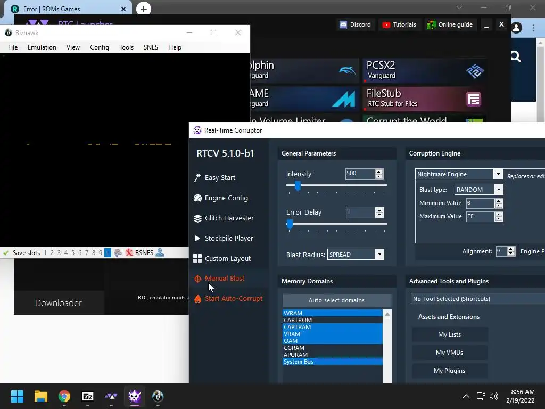
Task: Open Bizhawk SNES menu
Action: [151, 47]
